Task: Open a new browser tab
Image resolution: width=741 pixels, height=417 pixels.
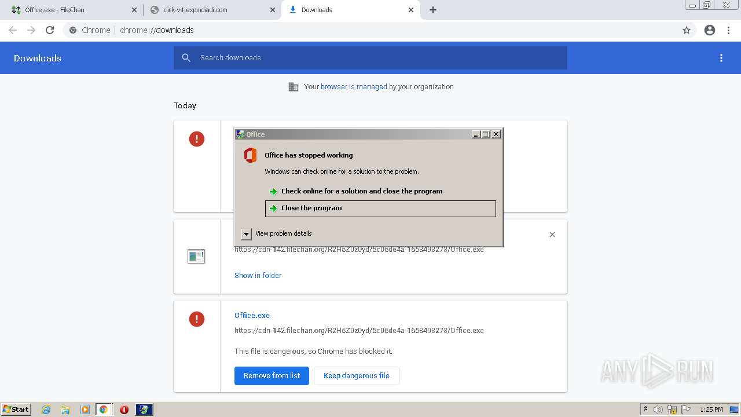Action: (x=433, y=10)
